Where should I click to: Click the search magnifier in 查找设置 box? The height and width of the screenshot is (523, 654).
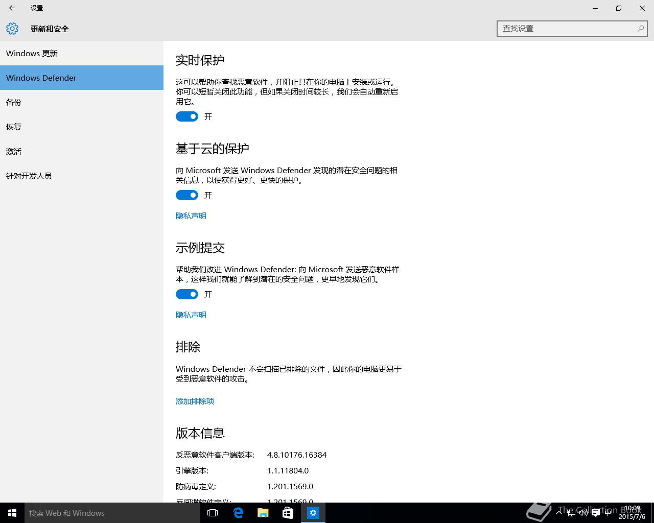click(x=640, y=29)
